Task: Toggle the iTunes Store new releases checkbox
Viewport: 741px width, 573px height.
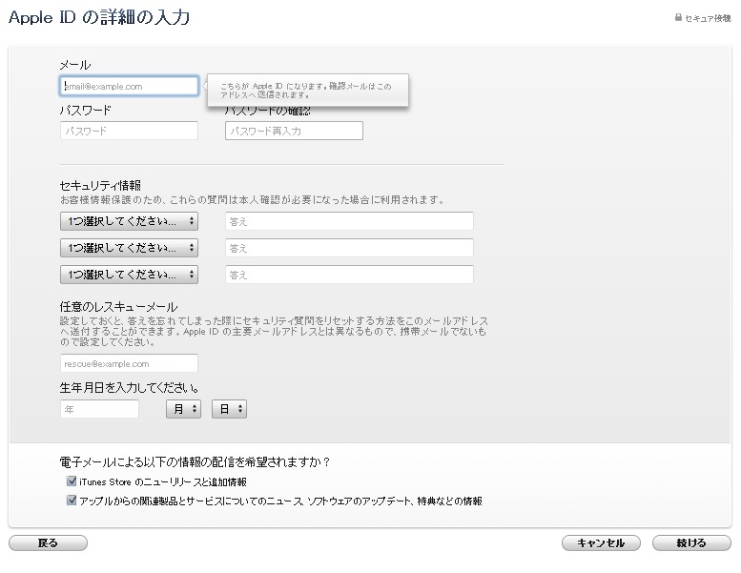Action: (x=71, y=482)
